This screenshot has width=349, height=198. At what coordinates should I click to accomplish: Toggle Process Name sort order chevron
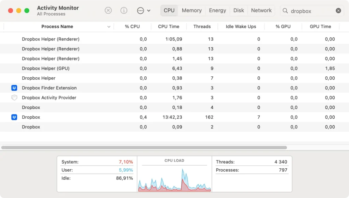pos(109,27)
